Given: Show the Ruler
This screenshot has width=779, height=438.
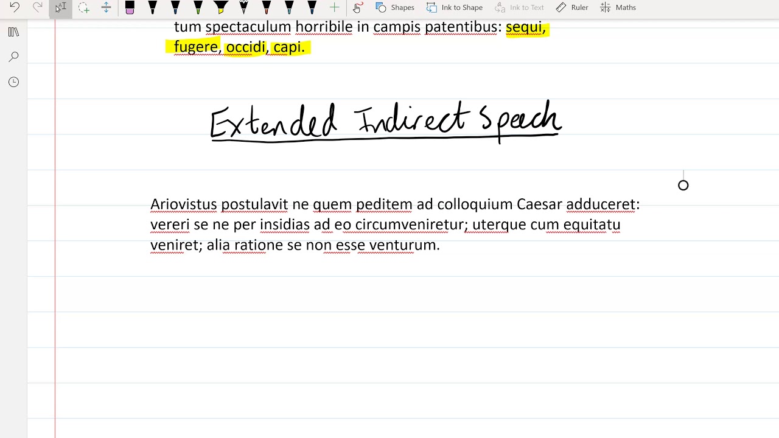Looking at the screenshot, I should 571,7.
